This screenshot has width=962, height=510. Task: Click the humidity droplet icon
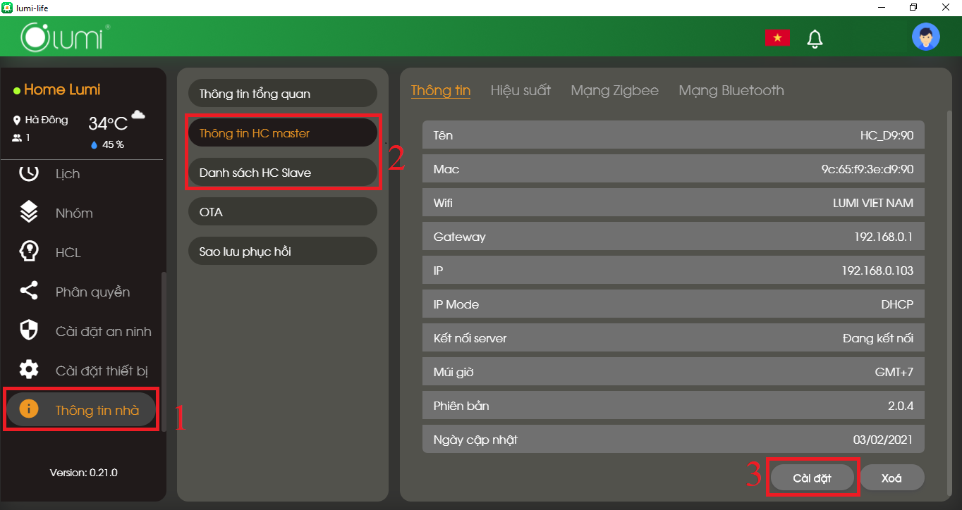[95, 145]
